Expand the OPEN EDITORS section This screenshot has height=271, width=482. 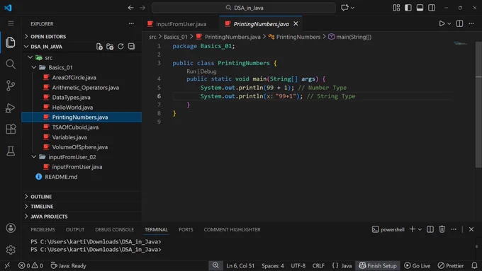[26, 36]
